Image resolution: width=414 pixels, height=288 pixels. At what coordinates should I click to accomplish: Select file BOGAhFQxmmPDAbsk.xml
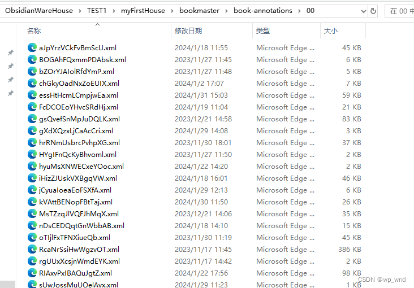tap(83, 60)
